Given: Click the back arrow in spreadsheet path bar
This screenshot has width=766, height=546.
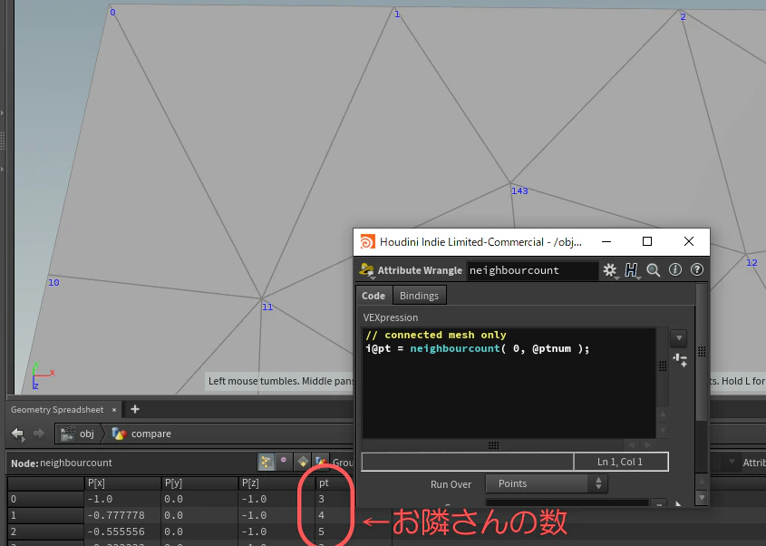Looking at the screenshot, I should click(18, 434).
